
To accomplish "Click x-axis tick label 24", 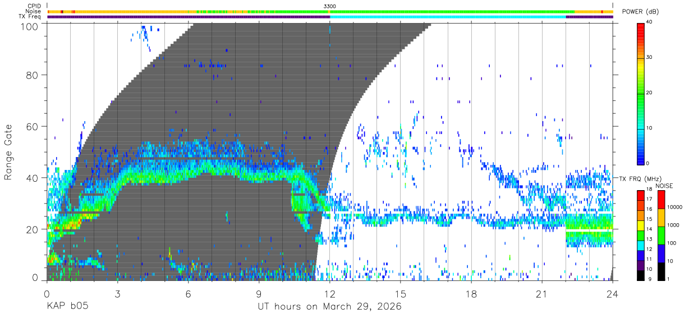I will point(613,294).
